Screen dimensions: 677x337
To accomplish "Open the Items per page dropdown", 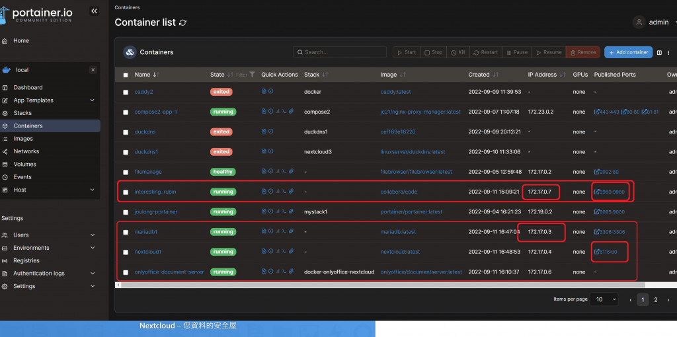I will click(605, 299).
